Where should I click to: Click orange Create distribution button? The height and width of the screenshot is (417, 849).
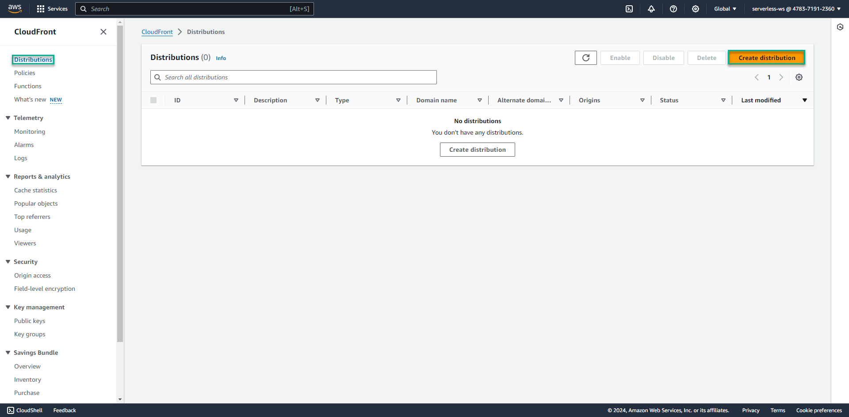pyautogui.click(x=767, y=58)
